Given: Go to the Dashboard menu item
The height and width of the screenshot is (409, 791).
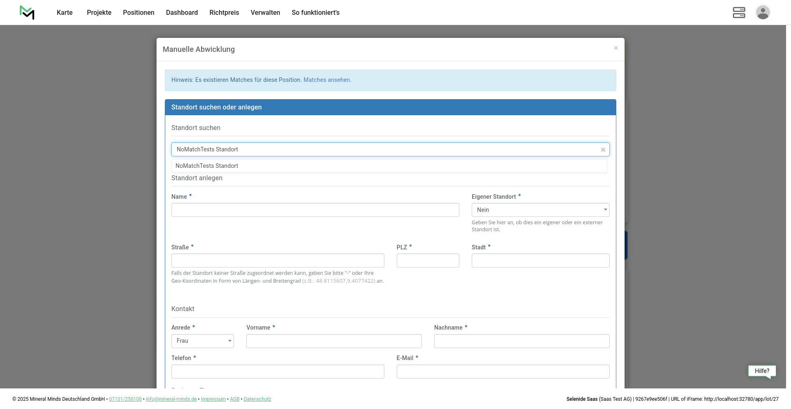Looking at the screenshot, I should (x=182, y=13).
